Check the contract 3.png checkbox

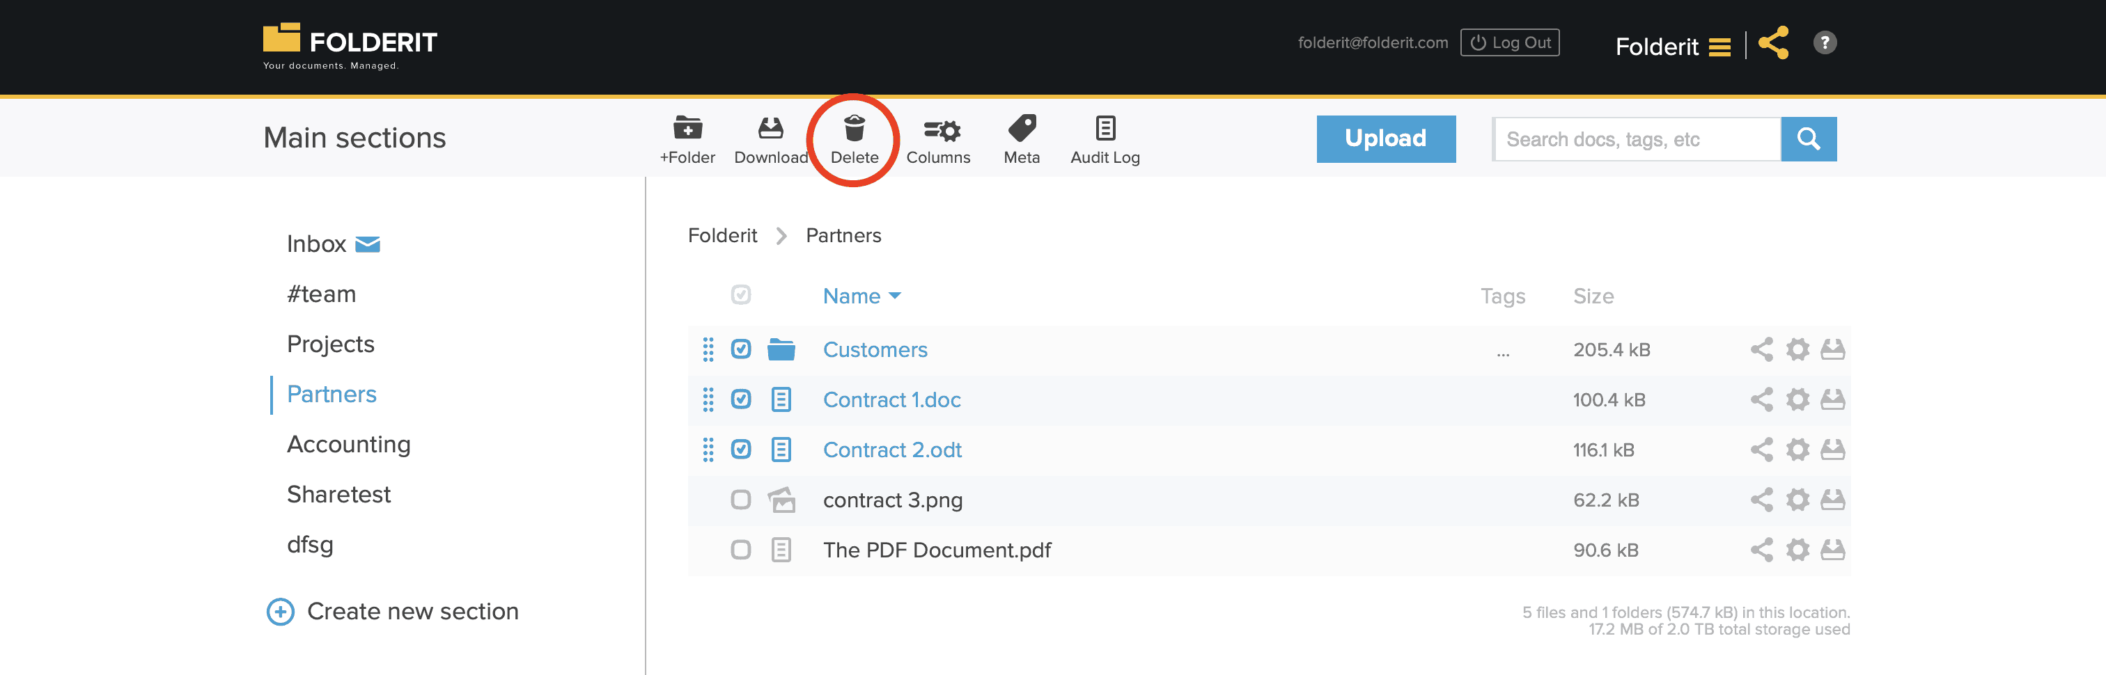click(741, 500)
